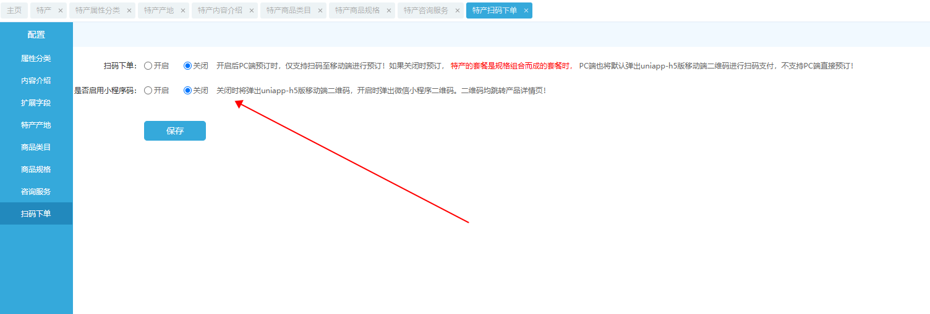The height and width of the screenshot is (314, 930).
Task: Go to 扩展字段 in sidebar
Action: (36, 103)
